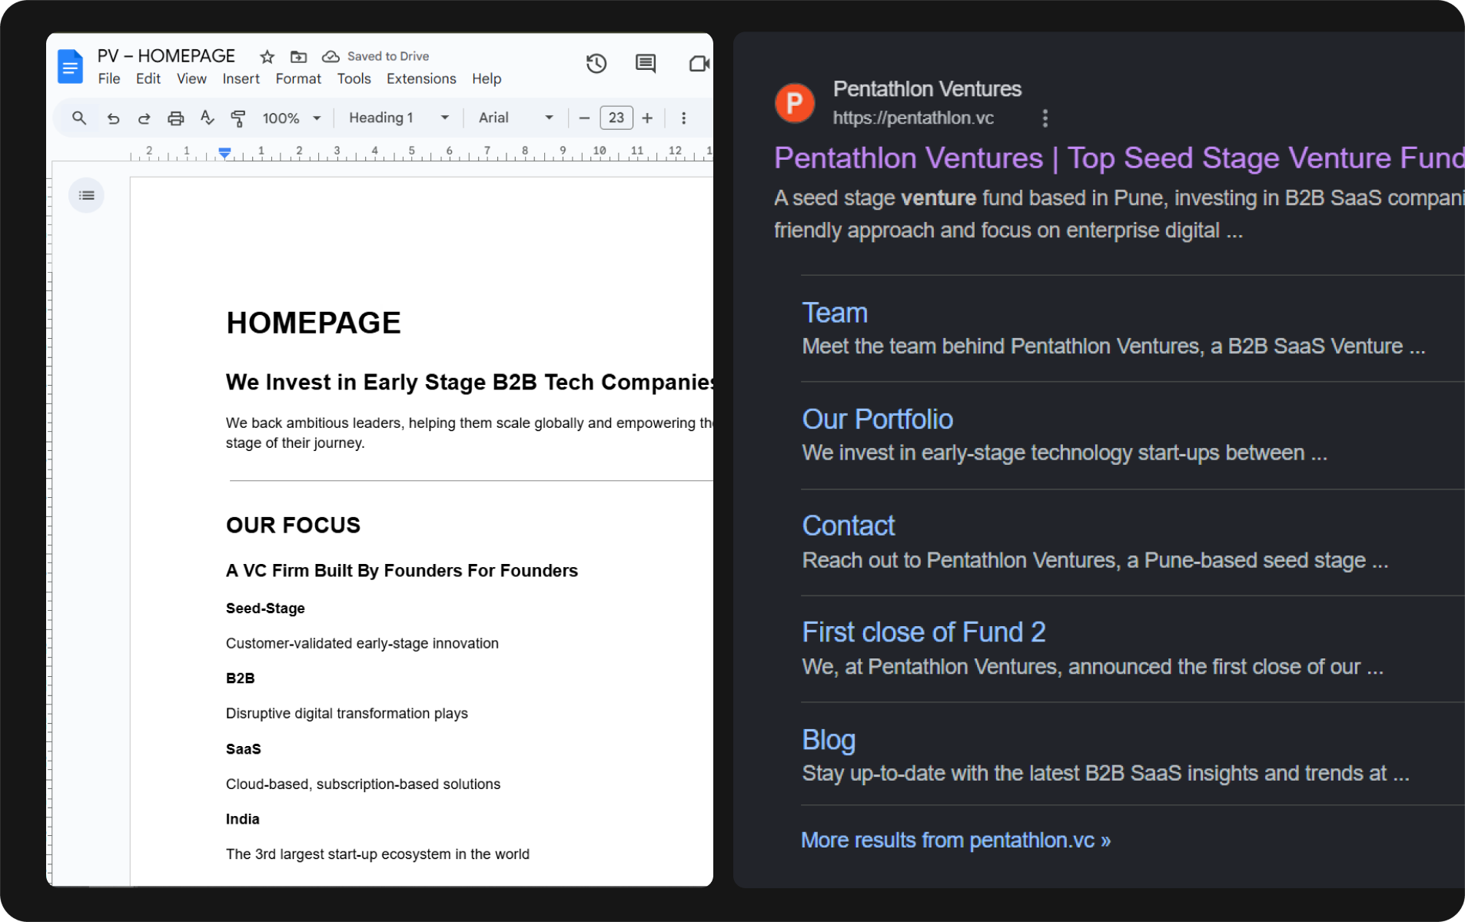Screen dimensions: 1465x922
Task: Click the search magnifier in toolbar
Action: point(79,118)
